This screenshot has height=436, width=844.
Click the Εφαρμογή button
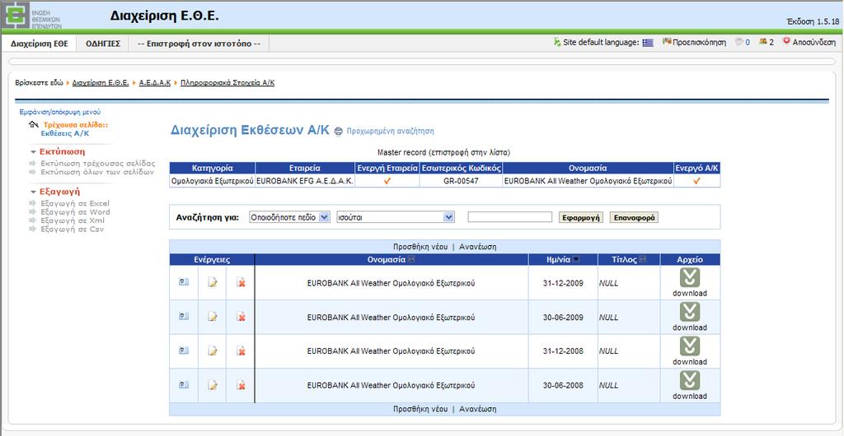pos(581,217)
